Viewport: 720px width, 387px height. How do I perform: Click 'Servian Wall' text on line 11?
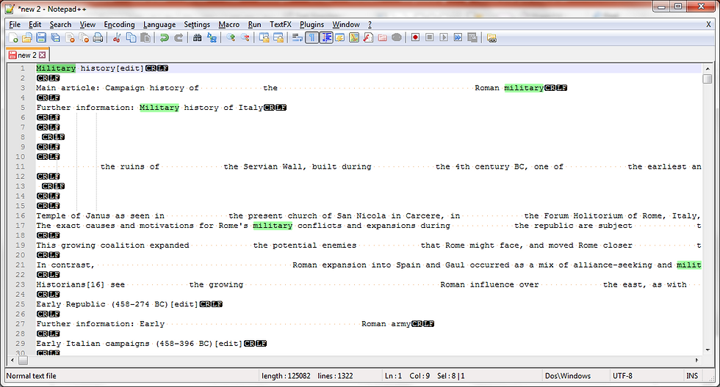click(x=273, y=166)
